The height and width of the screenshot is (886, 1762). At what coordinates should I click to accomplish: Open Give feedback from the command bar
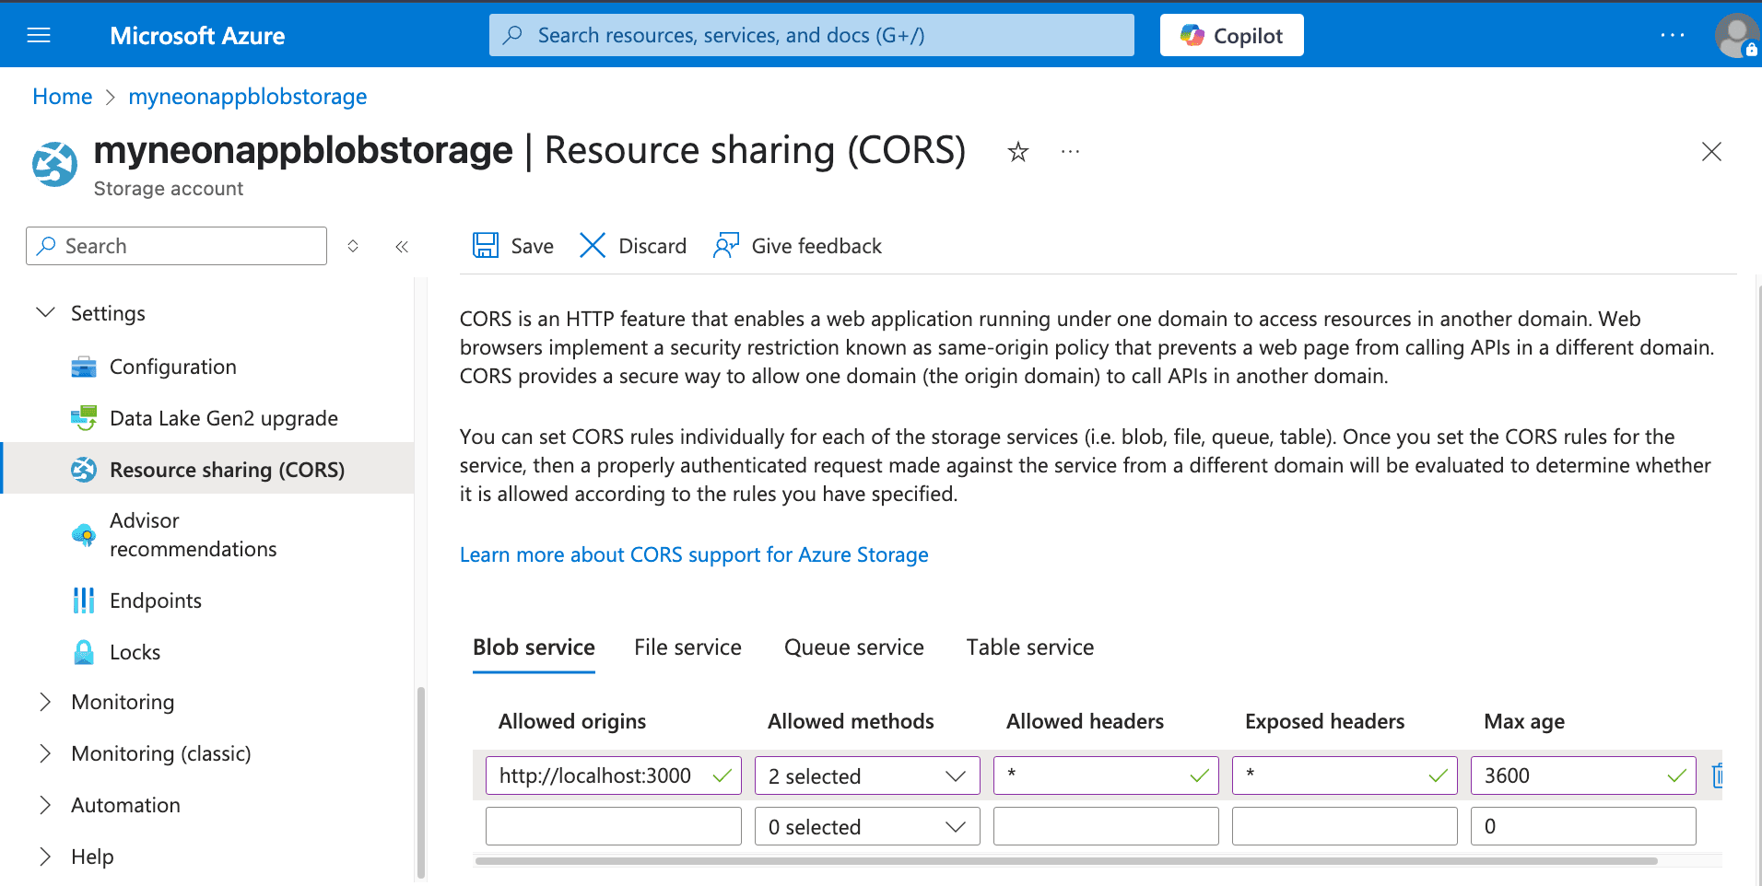pos(796,245)
